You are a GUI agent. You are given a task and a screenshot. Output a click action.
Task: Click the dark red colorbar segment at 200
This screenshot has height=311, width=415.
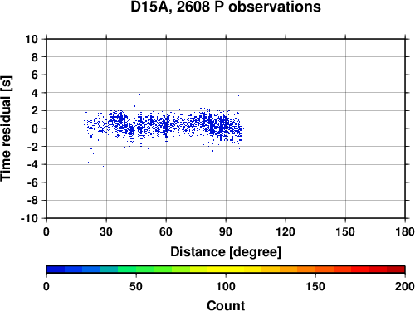pos(396,270)
